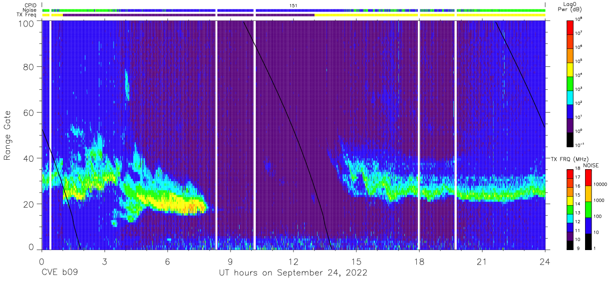The image size is (613, 283).
Task: Pick the purple segment of the Lag0 power colorbar
Action: [571, 125]
